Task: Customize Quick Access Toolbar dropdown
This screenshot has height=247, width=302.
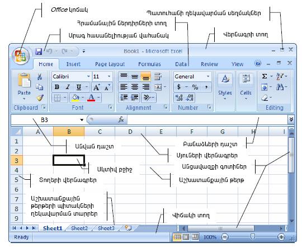Action: coord(84,52)
